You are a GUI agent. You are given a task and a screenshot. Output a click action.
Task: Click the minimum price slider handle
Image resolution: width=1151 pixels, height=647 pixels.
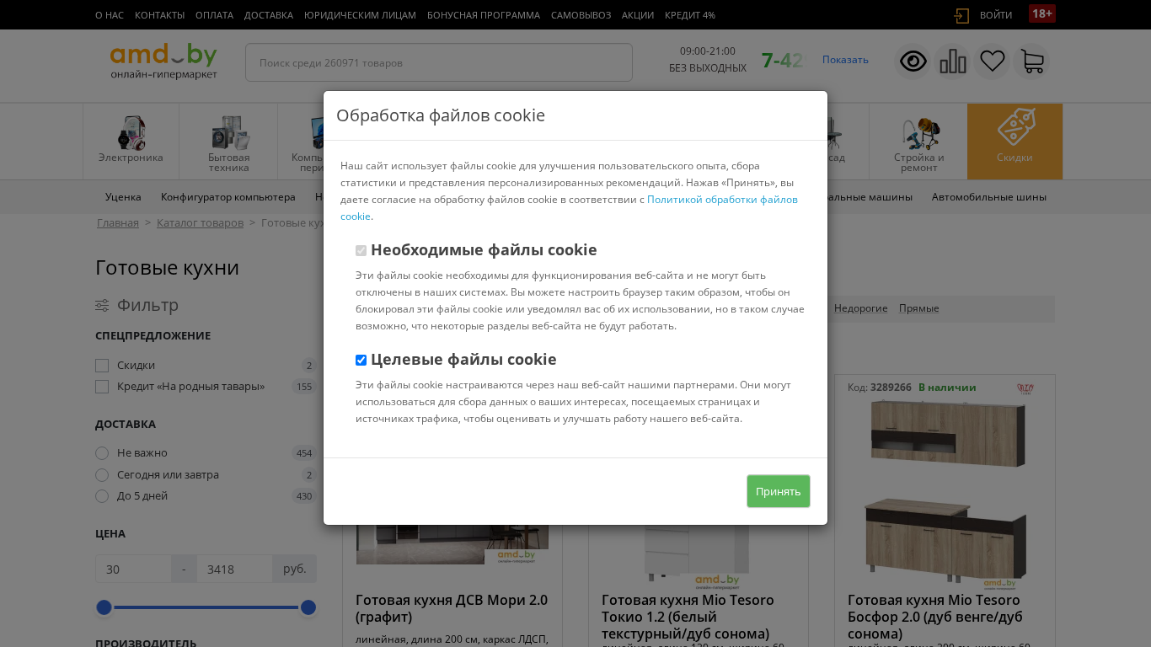pos(104,607)
